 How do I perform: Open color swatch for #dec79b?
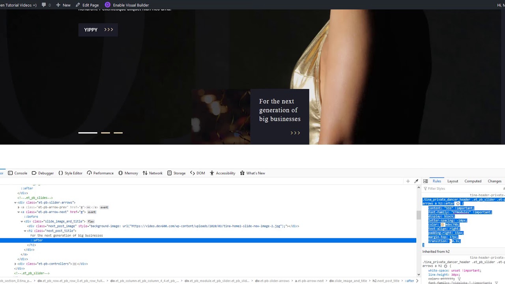coord(443,224)
